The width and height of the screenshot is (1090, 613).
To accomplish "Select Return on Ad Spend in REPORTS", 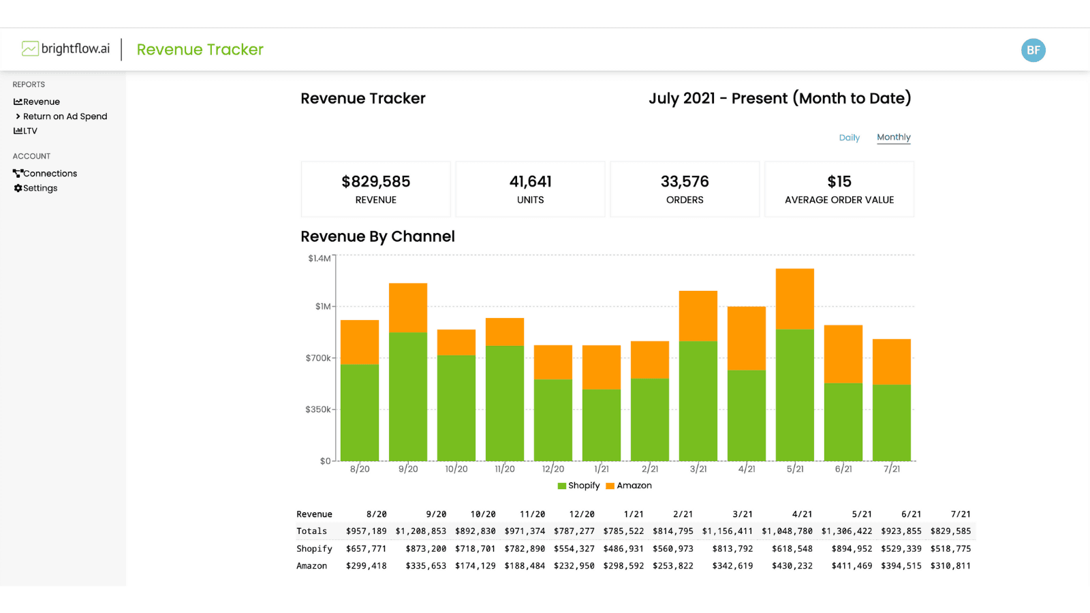I will pyautogui.click(x=65, y=116).
